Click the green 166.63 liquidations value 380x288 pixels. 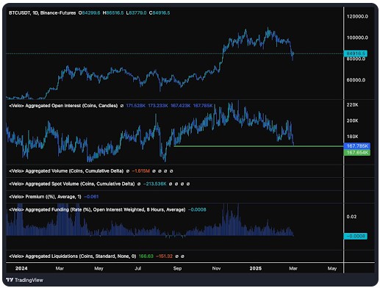point(146,256)
